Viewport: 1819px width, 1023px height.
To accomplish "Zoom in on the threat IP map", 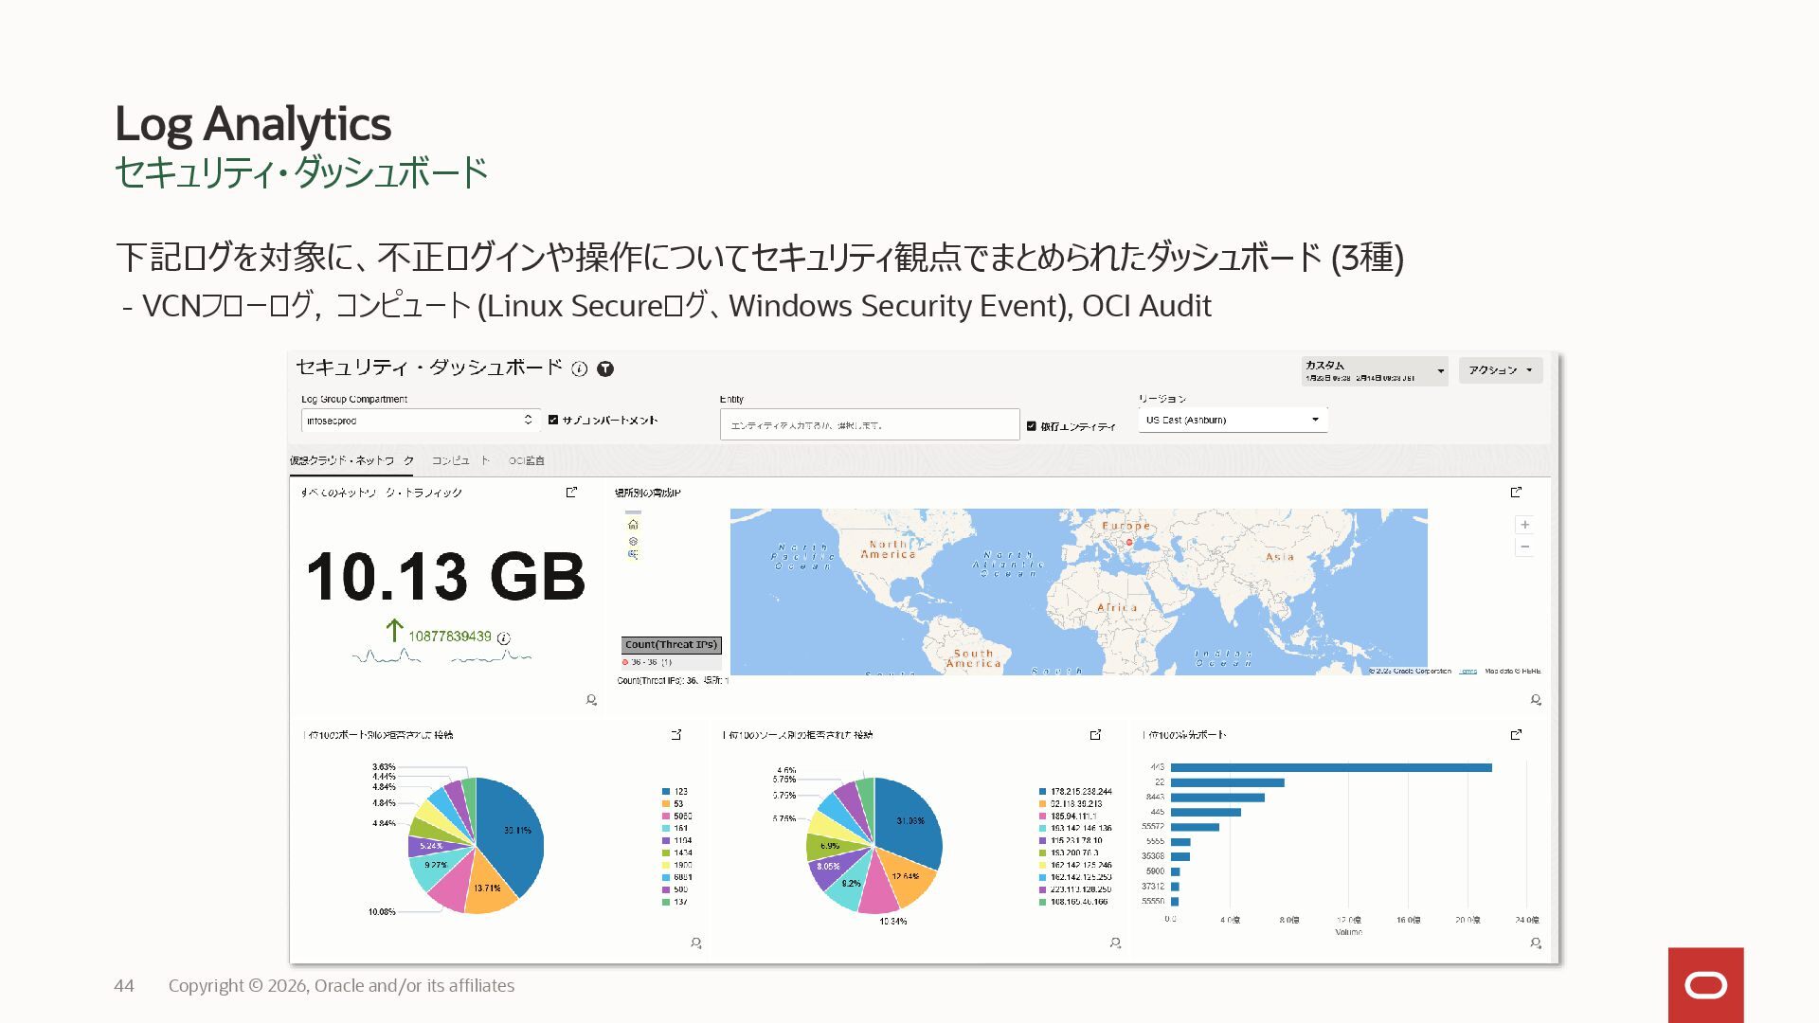I will [x=1524, y=525].
